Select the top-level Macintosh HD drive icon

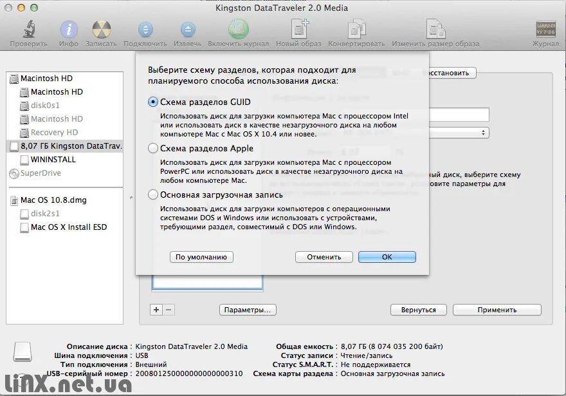(x=14, y=79)
